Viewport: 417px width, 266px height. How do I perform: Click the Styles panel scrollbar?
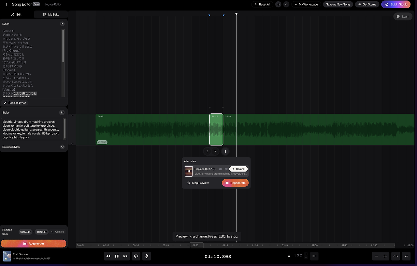[65, 129]
